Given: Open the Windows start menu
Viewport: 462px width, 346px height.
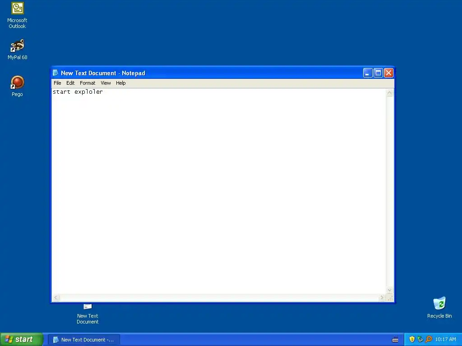Looking at the screenshot, I should point(22,339).
